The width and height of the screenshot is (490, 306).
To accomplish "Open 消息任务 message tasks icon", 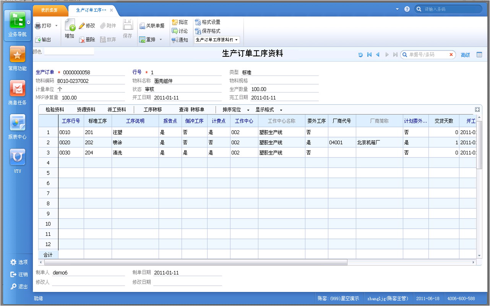I will click(x=18, y=88).
